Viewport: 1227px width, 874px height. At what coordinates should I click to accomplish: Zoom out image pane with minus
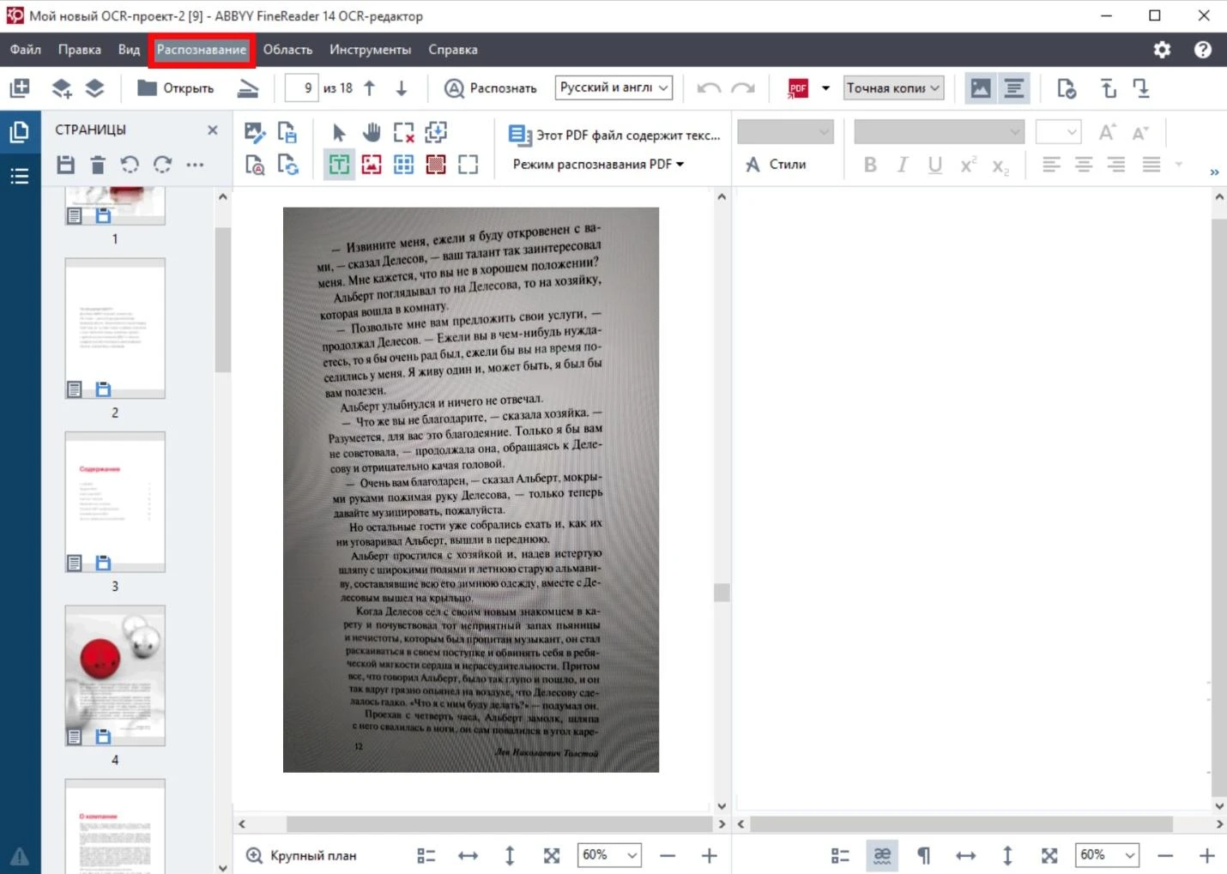668,855
